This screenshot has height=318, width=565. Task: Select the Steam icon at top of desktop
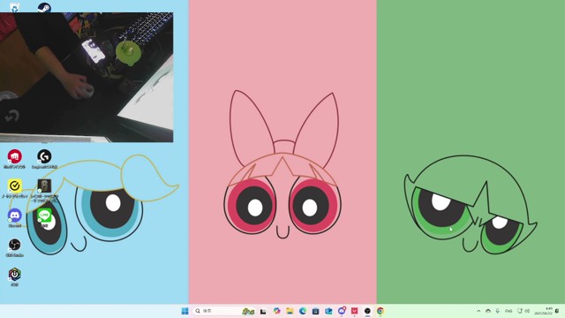[44, 7]
